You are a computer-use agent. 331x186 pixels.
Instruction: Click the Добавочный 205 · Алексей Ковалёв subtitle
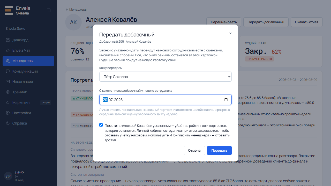coord(125,42)
